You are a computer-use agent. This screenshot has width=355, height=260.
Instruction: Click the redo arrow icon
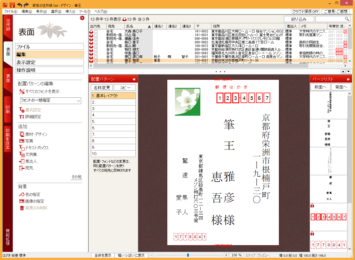(x=26, y=5)
